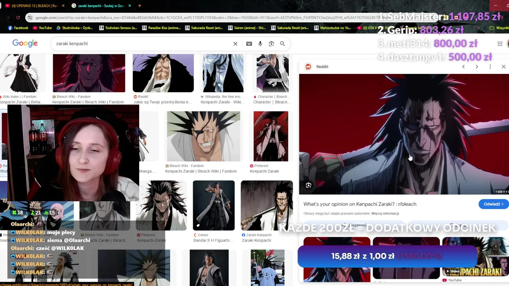Open the r/bleach opinion post title
Viewport: 509px width, 286px height.
(360, 204)
